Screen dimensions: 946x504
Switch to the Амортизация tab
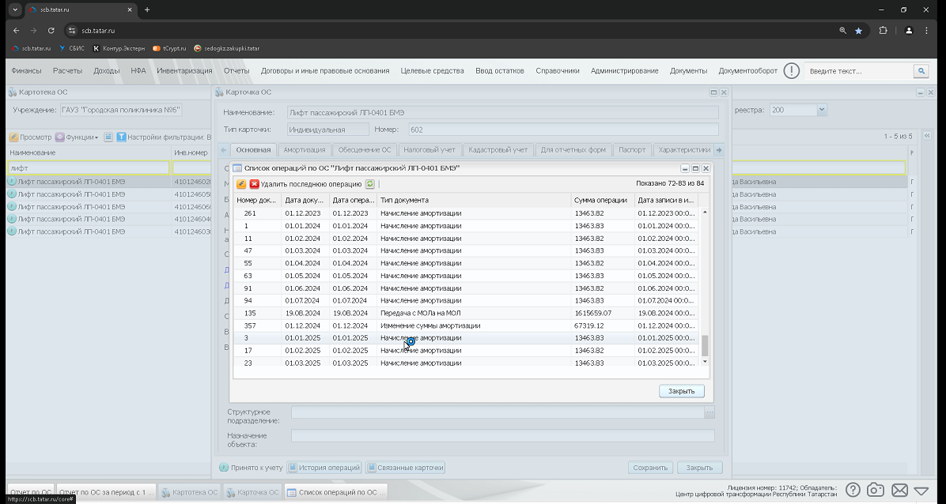click(x=304, y=149)
